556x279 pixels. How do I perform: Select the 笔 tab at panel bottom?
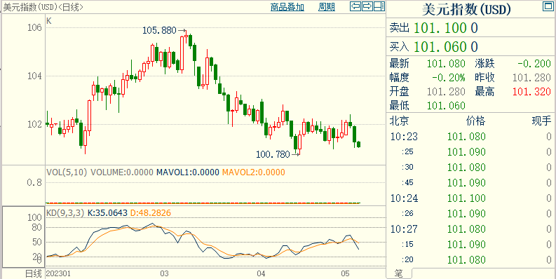(398, 273)
